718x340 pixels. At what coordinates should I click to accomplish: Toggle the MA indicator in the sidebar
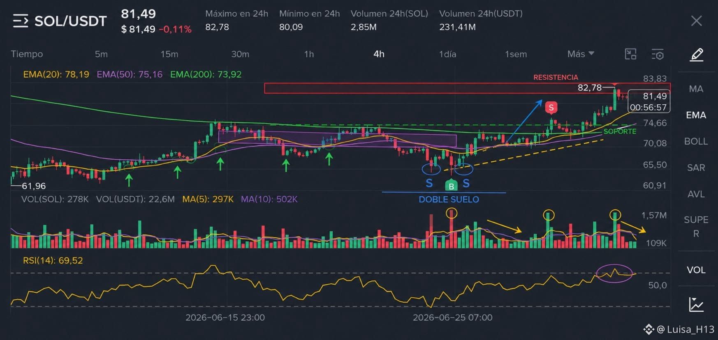(696, 89)
